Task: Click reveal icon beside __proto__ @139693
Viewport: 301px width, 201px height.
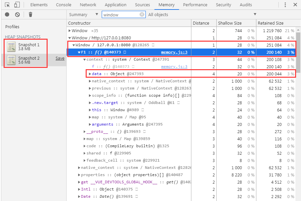Action: (x=144, y=131)
